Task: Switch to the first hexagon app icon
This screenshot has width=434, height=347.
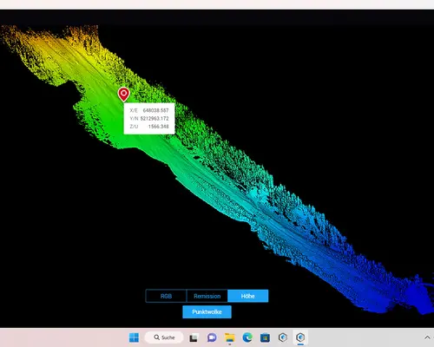Action: pos(283,337)
